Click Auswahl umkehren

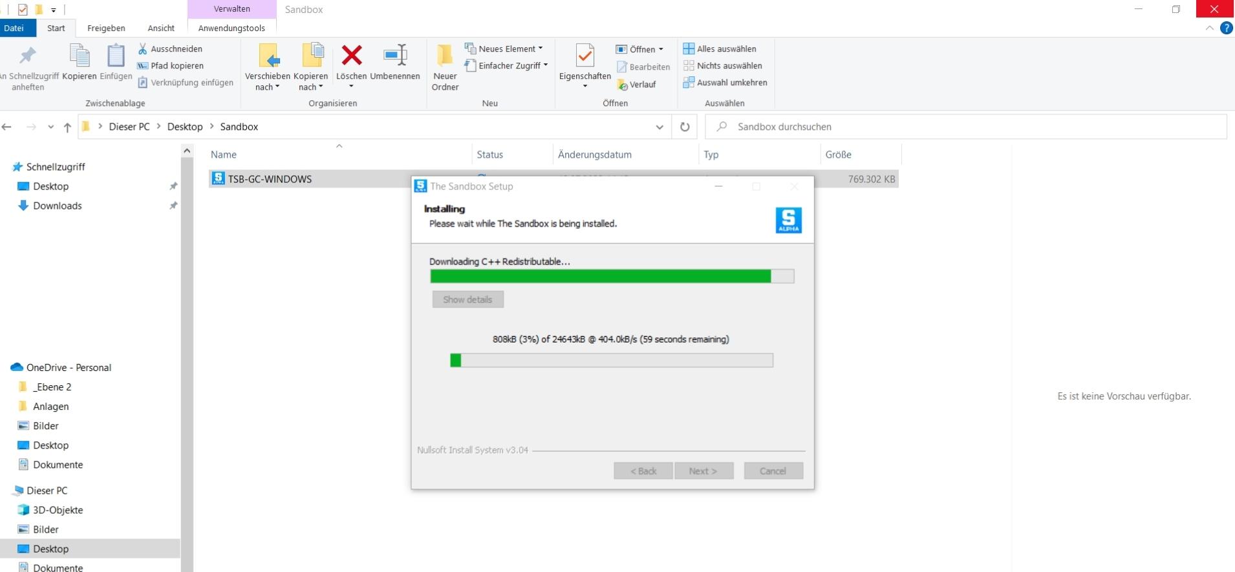(725, 82)
